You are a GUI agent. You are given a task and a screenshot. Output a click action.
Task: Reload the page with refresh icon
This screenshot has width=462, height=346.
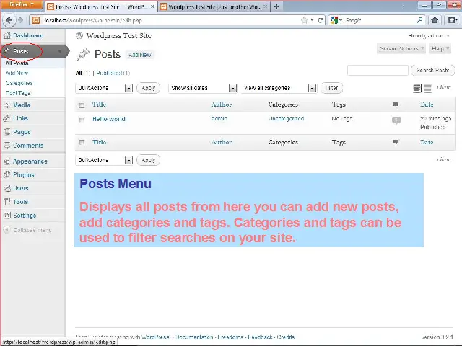pyautogui.click(x=320, y=20)
